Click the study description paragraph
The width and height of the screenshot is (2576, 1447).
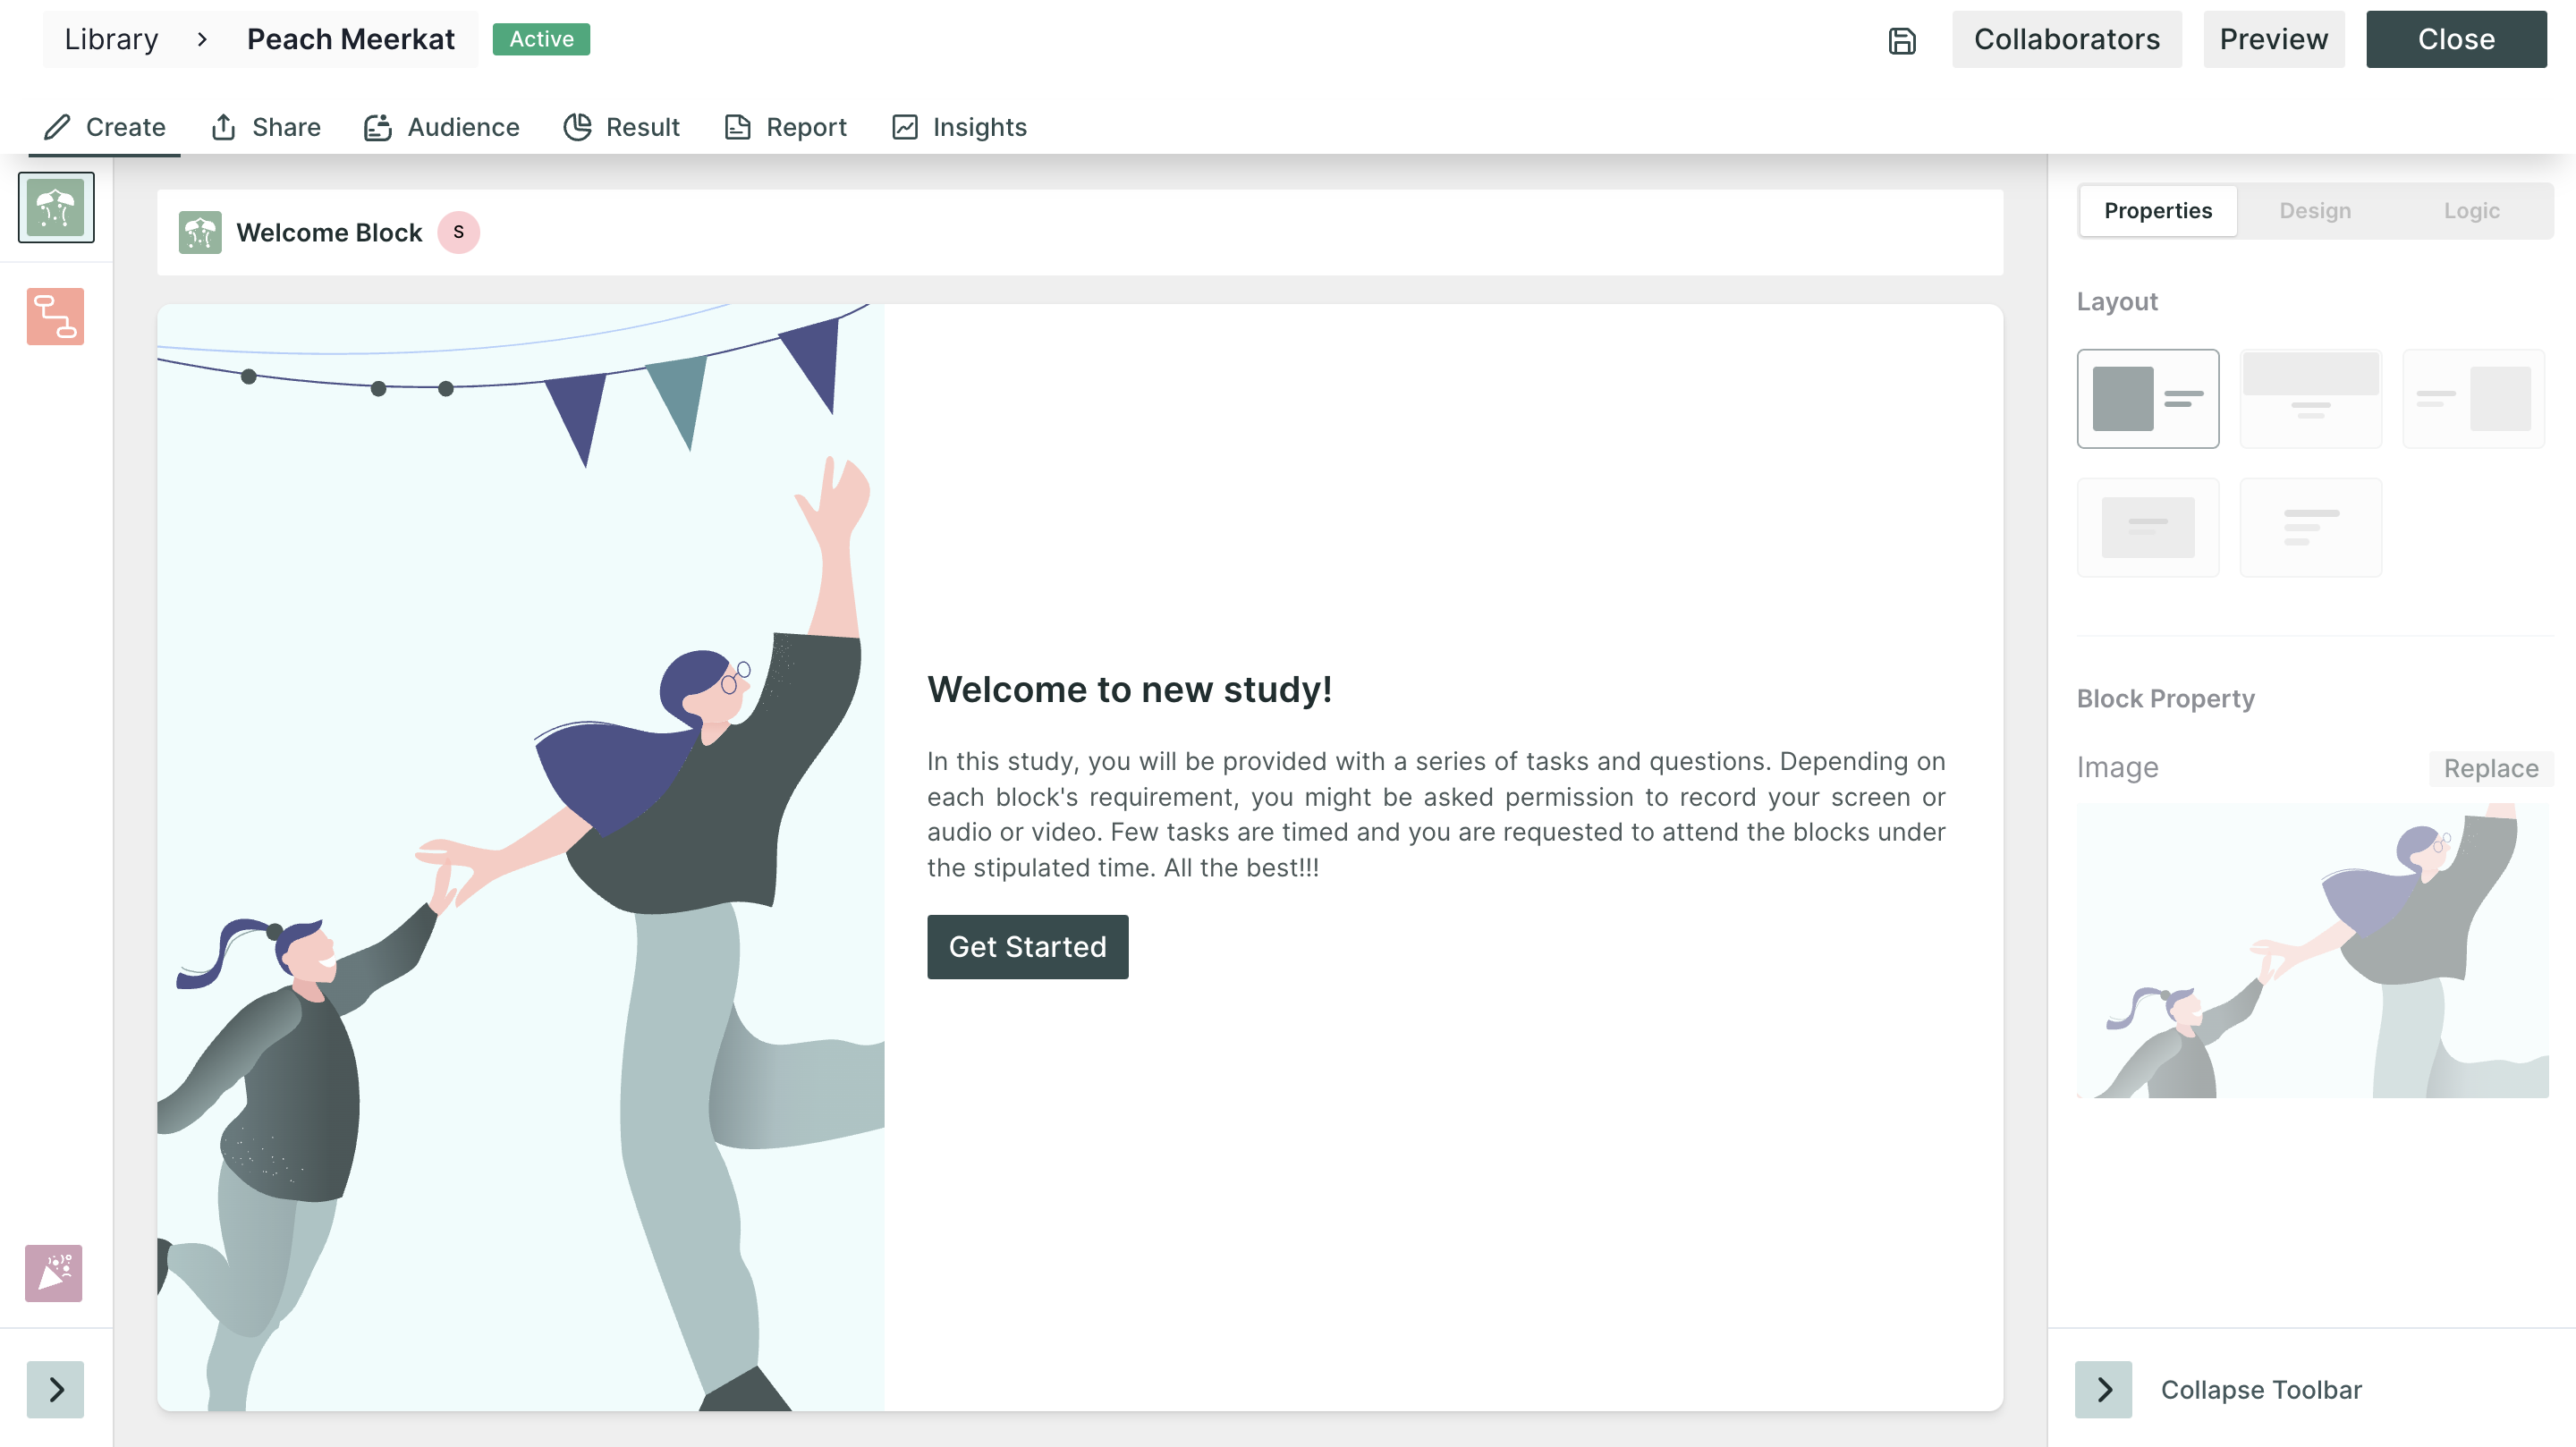coord(1435,814)
